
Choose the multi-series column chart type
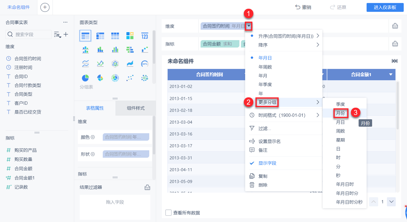click(x=115, y=49)
